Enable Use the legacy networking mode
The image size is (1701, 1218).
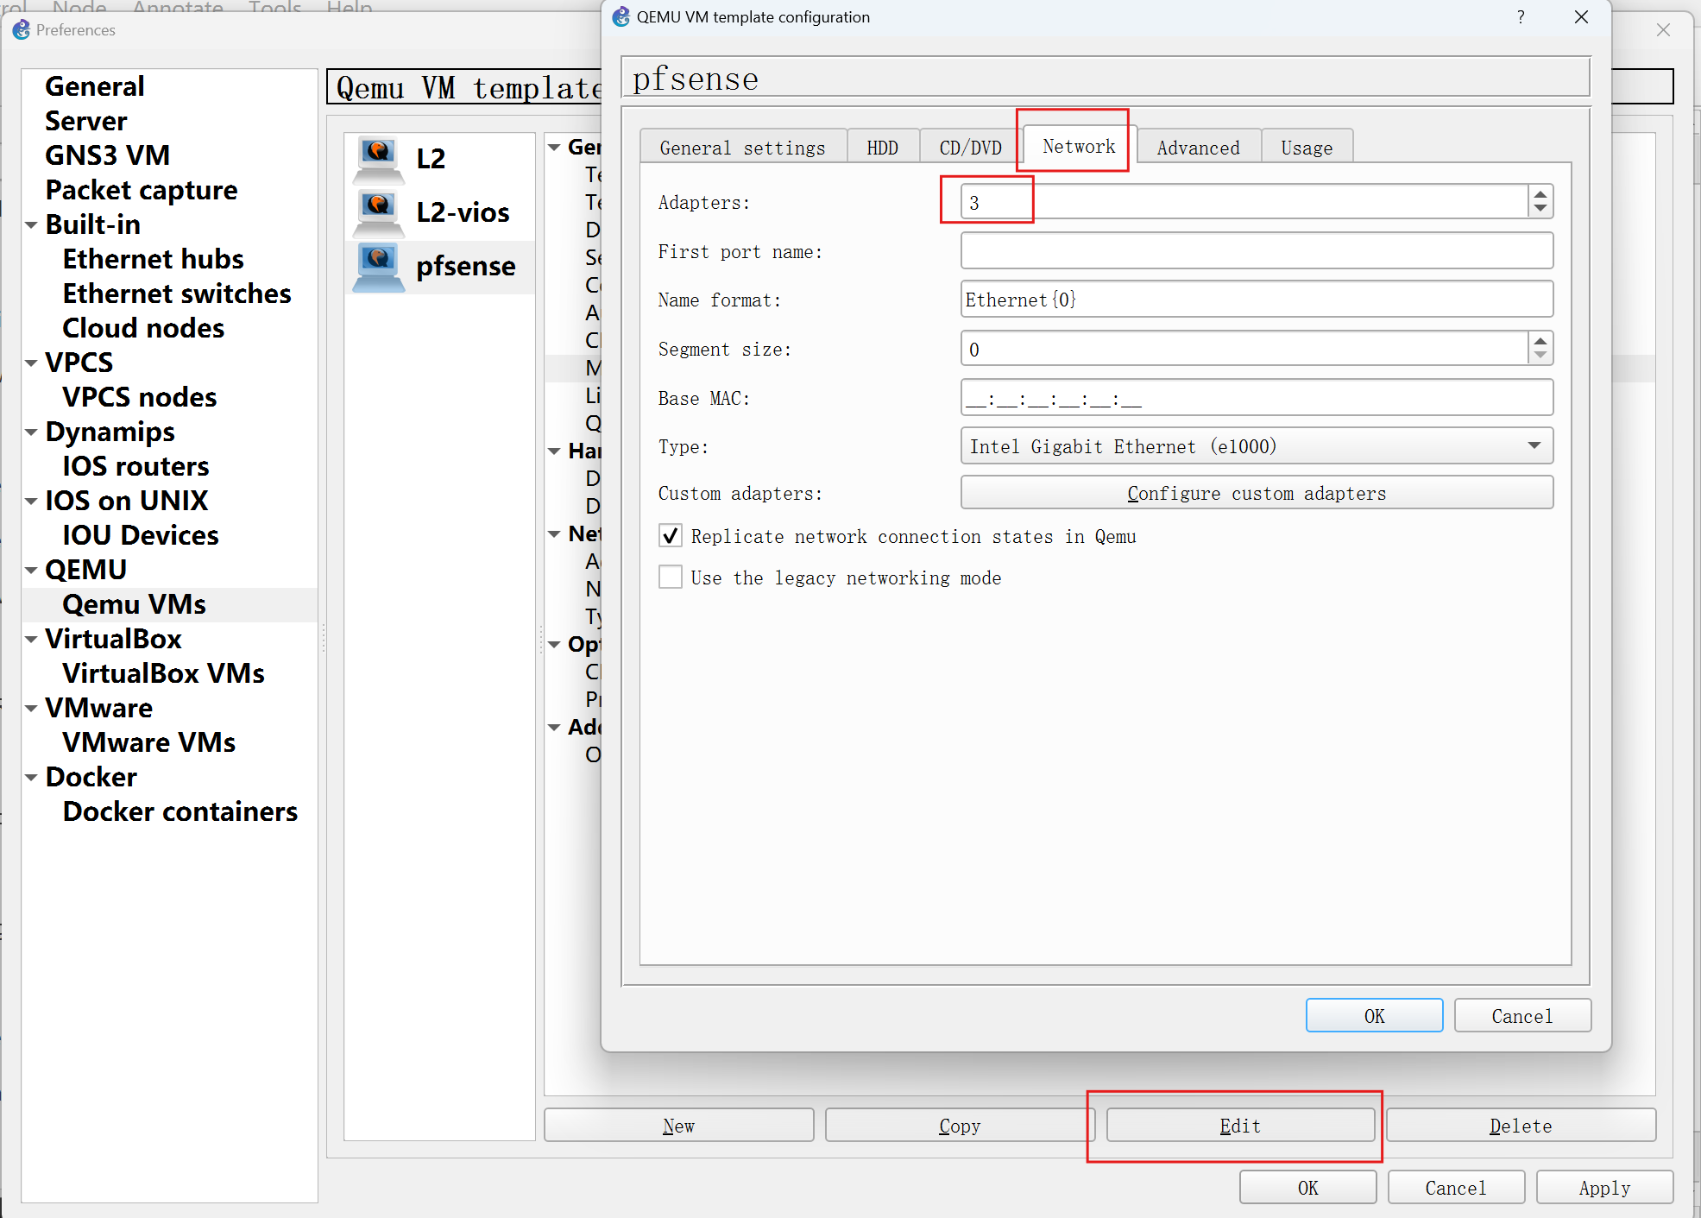pyautogui.click(x=671, y=577)
